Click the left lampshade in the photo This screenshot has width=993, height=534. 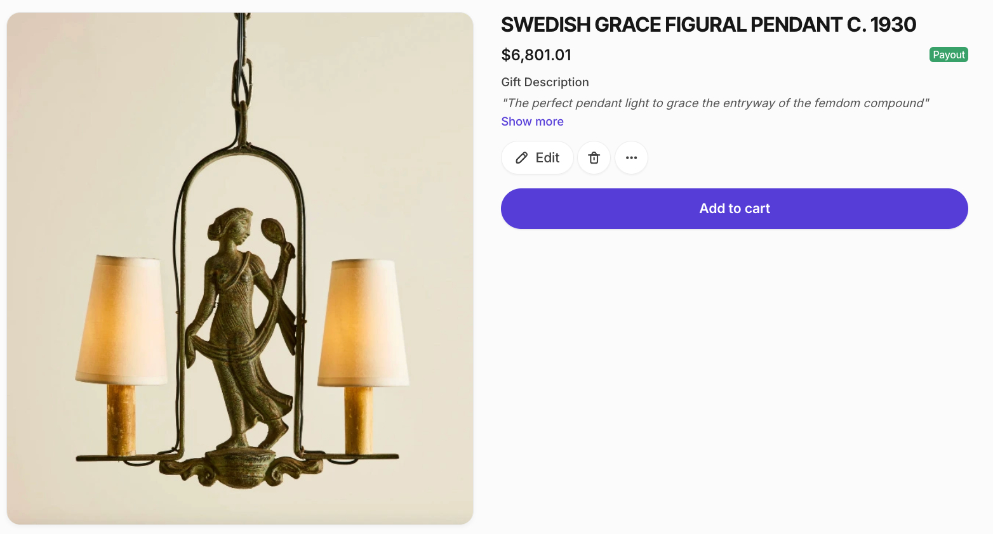pyautogui.click(x=122, y=320)
